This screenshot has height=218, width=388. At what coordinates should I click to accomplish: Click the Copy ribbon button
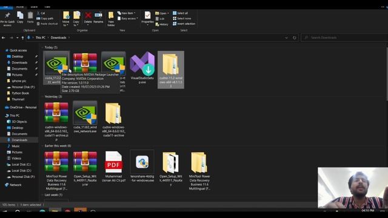coord(20,18)
